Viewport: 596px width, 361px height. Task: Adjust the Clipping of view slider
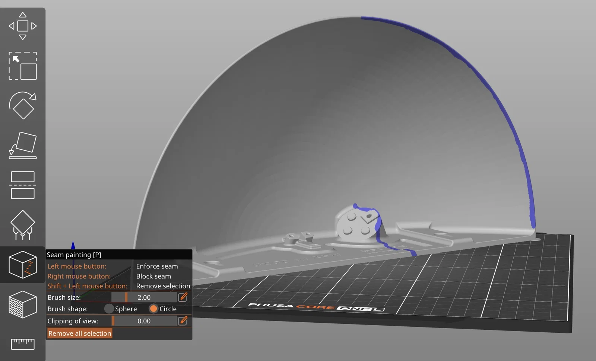(144, 321)
